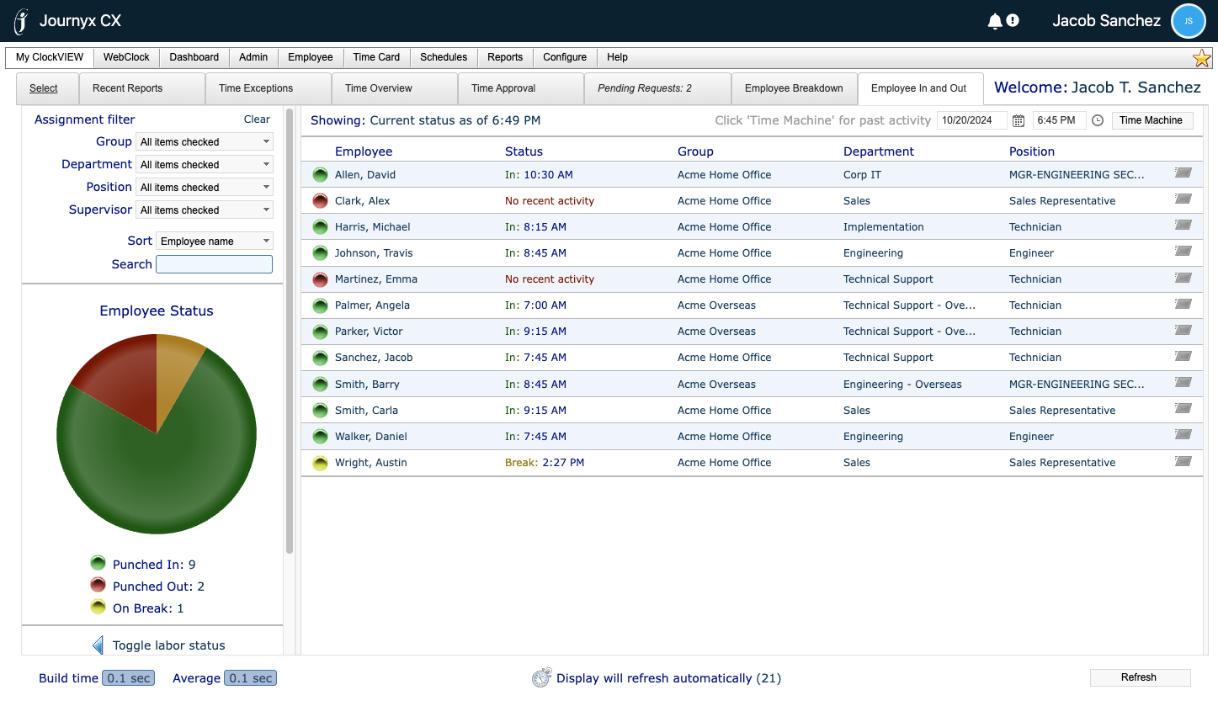
Task: Open the Schedules menu
Action: tap(444, 57)
